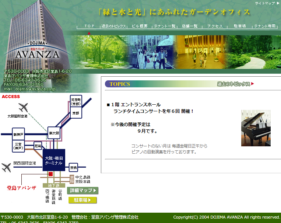
Task: Click the red ACCESS heading
Action: 11,97
